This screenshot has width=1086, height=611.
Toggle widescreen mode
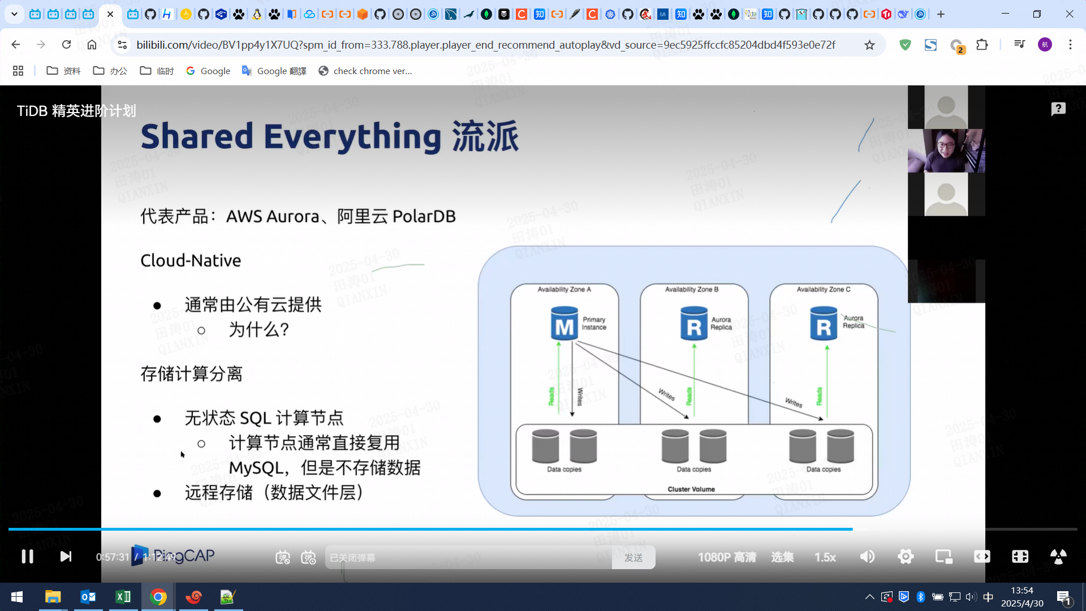tap(982, 557)
